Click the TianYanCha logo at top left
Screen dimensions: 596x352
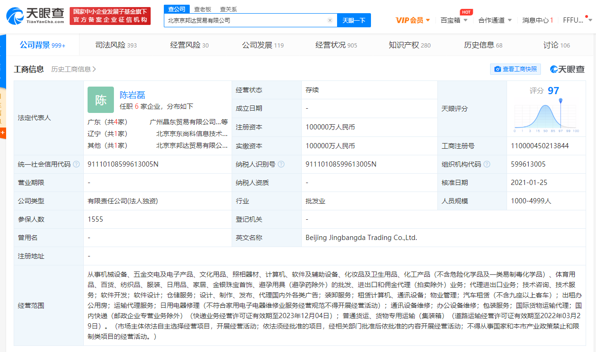click(35, 16)
